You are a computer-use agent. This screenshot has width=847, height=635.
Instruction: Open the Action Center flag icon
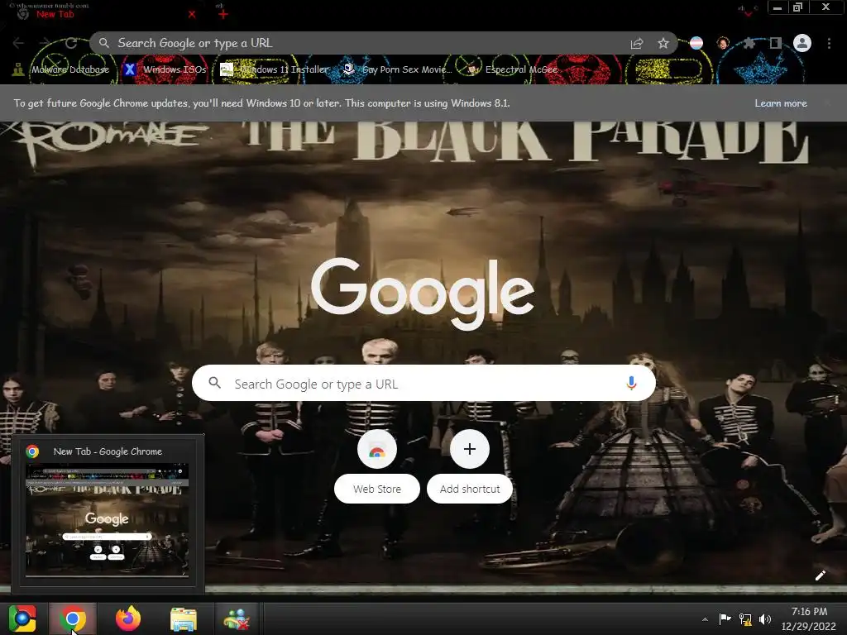725,618
